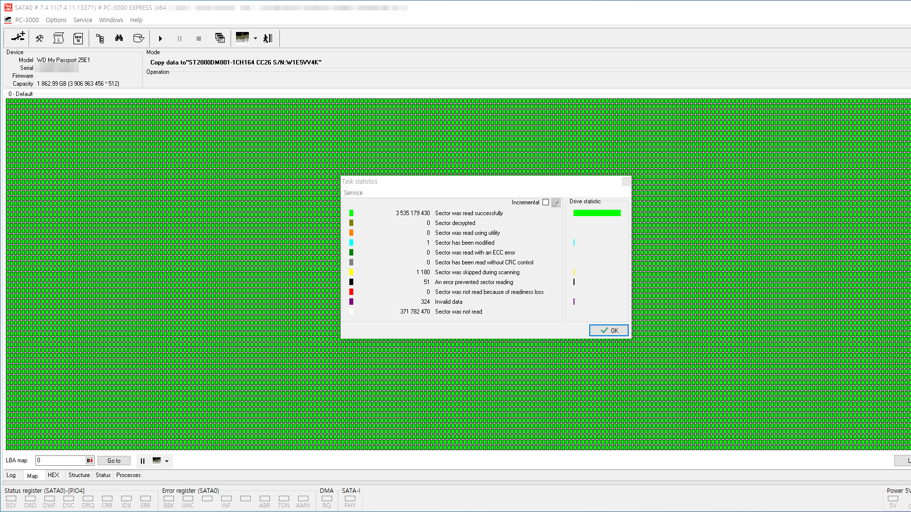Open the Service menu in the menu bar

(82, 20)
